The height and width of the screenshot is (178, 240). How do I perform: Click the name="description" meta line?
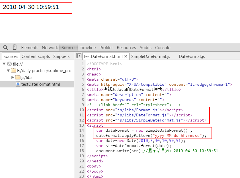pyautogui.click(x=129, y=95)
